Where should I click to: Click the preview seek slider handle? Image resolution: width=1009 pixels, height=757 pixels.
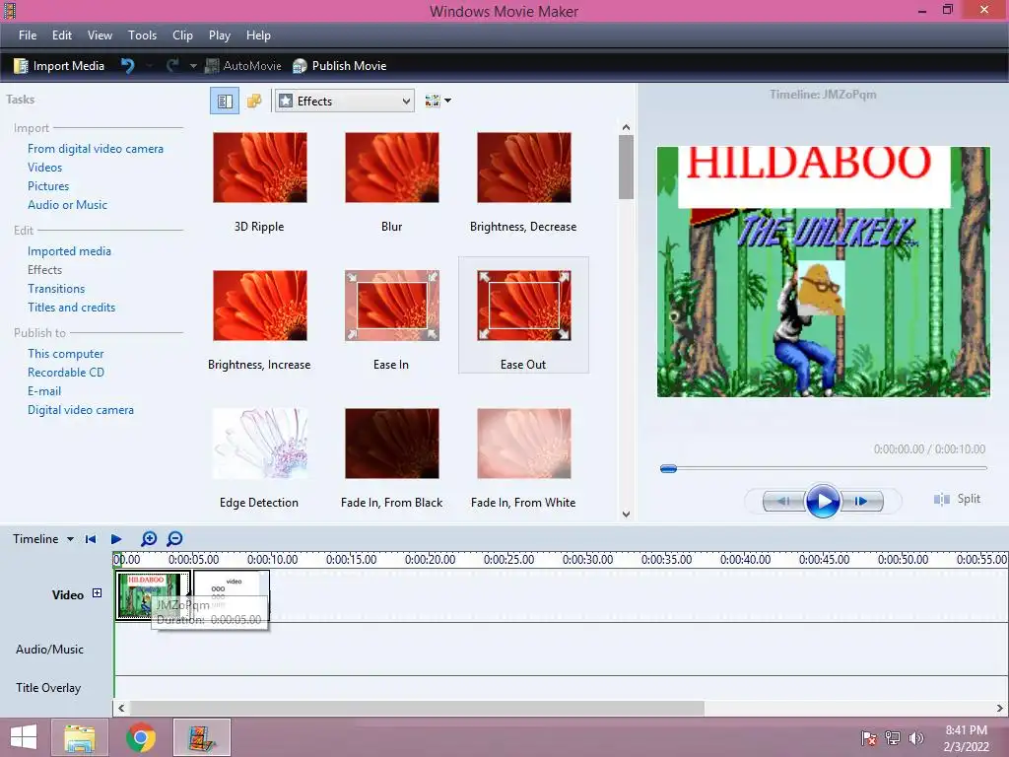pyautogui.click(x=669, y=468)
